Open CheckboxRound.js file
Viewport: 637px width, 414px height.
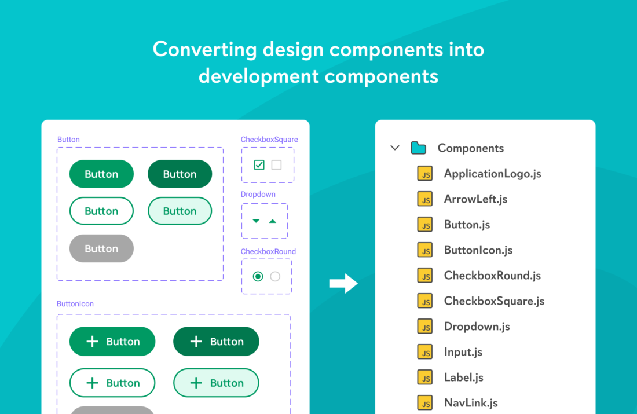tap(492, 276)
